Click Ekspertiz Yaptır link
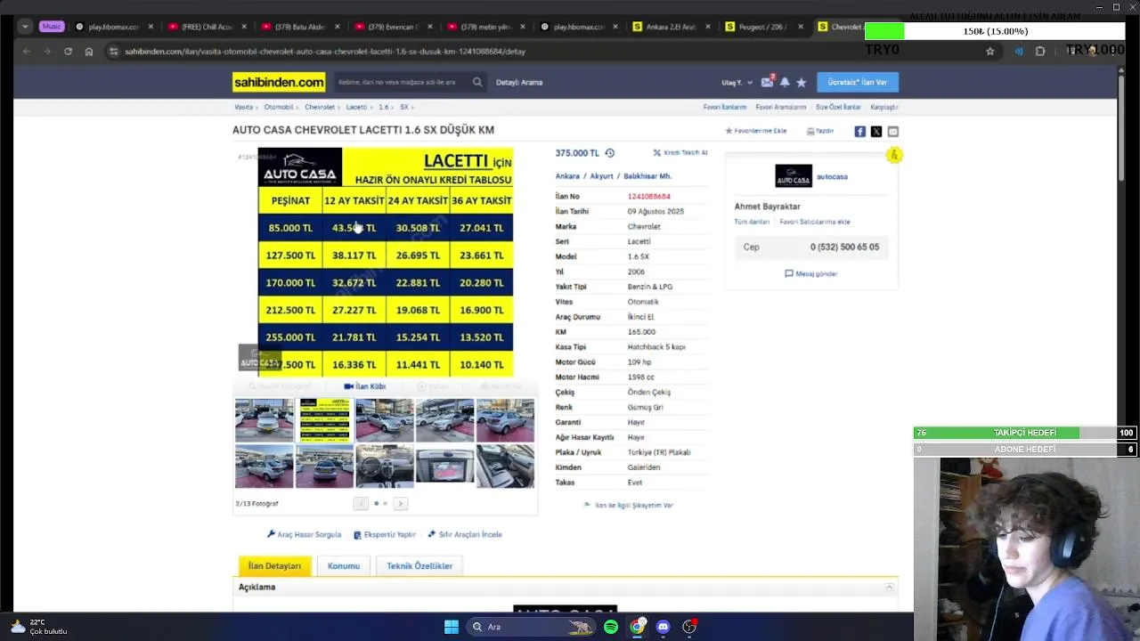The width and height of the screenshot is (1140, 641). point(385,534)
